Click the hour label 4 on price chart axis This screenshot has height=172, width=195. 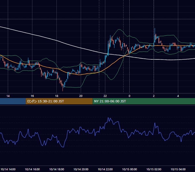(178, 96)
